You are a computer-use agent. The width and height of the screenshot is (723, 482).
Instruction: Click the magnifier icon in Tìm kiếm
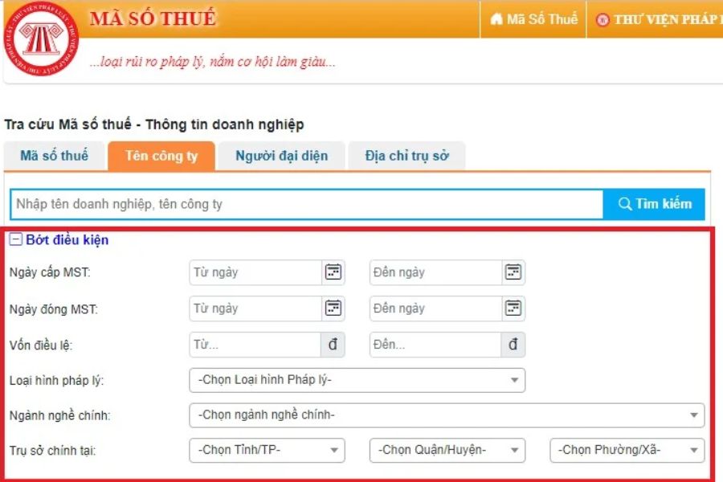coord(625,204)
